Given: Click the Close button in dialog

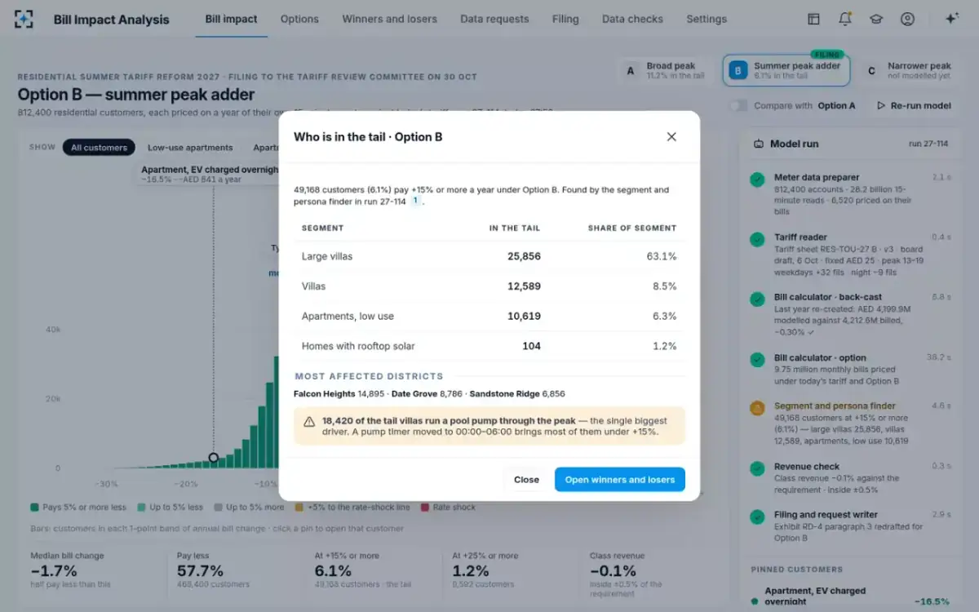Looking at the screenshot, I should point(526,480).
